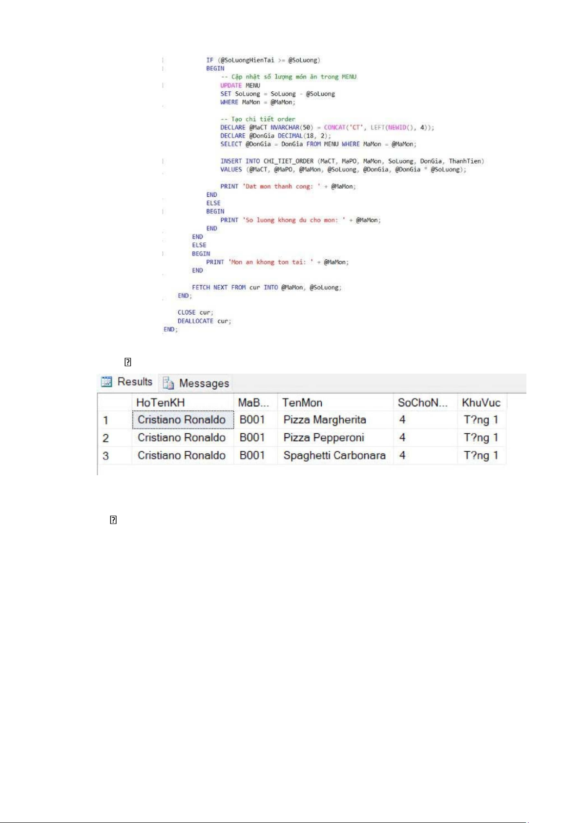Click B001 cell in second row

point(252,438)
